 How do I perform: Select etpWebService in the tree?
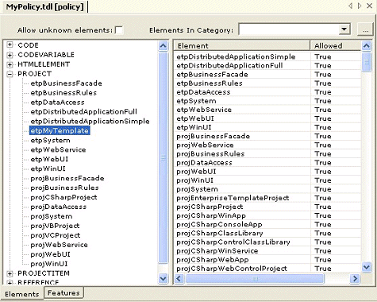(x=58, y=149)
